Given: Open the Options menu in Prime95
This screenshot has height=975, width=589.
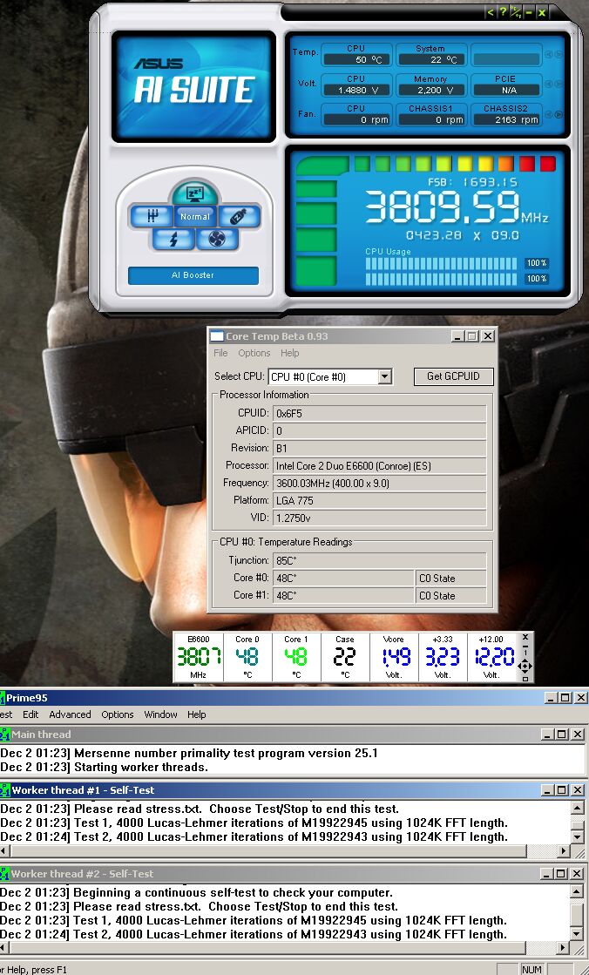Looking at the screenshot, I should pos(118,714).
